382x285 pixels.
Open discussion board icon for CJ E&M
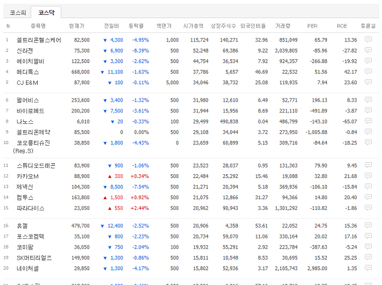tap(368, 82)
